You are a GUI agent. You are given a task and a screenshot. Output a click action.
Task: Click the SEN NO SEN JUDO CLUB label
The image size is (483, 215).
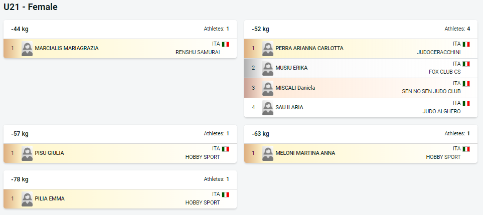coord(431,91)
